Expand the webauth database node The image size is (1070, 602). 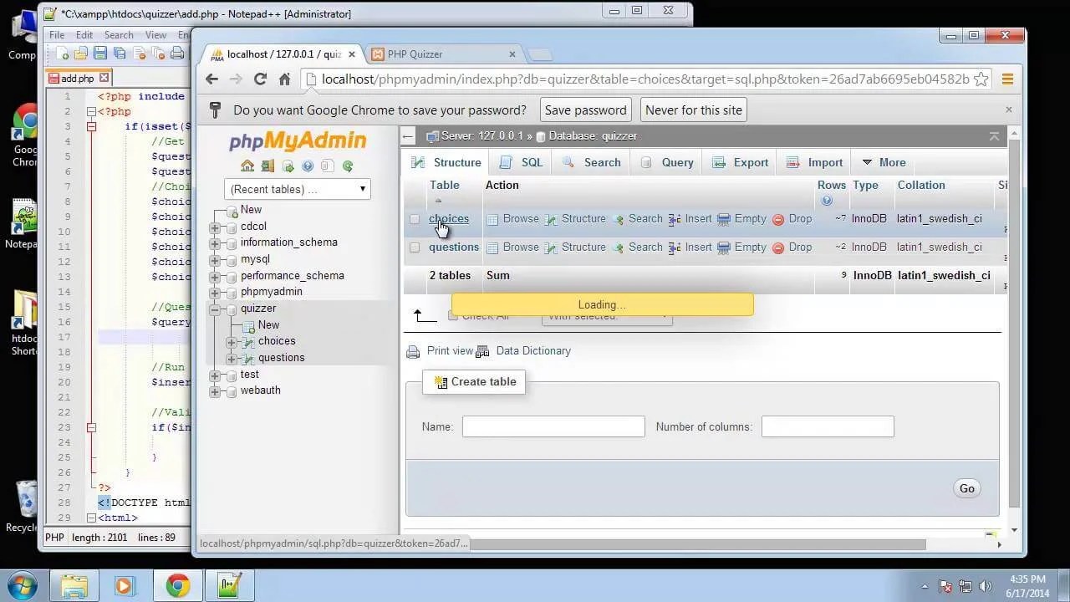pyautogui.click(x=215, y=391)
